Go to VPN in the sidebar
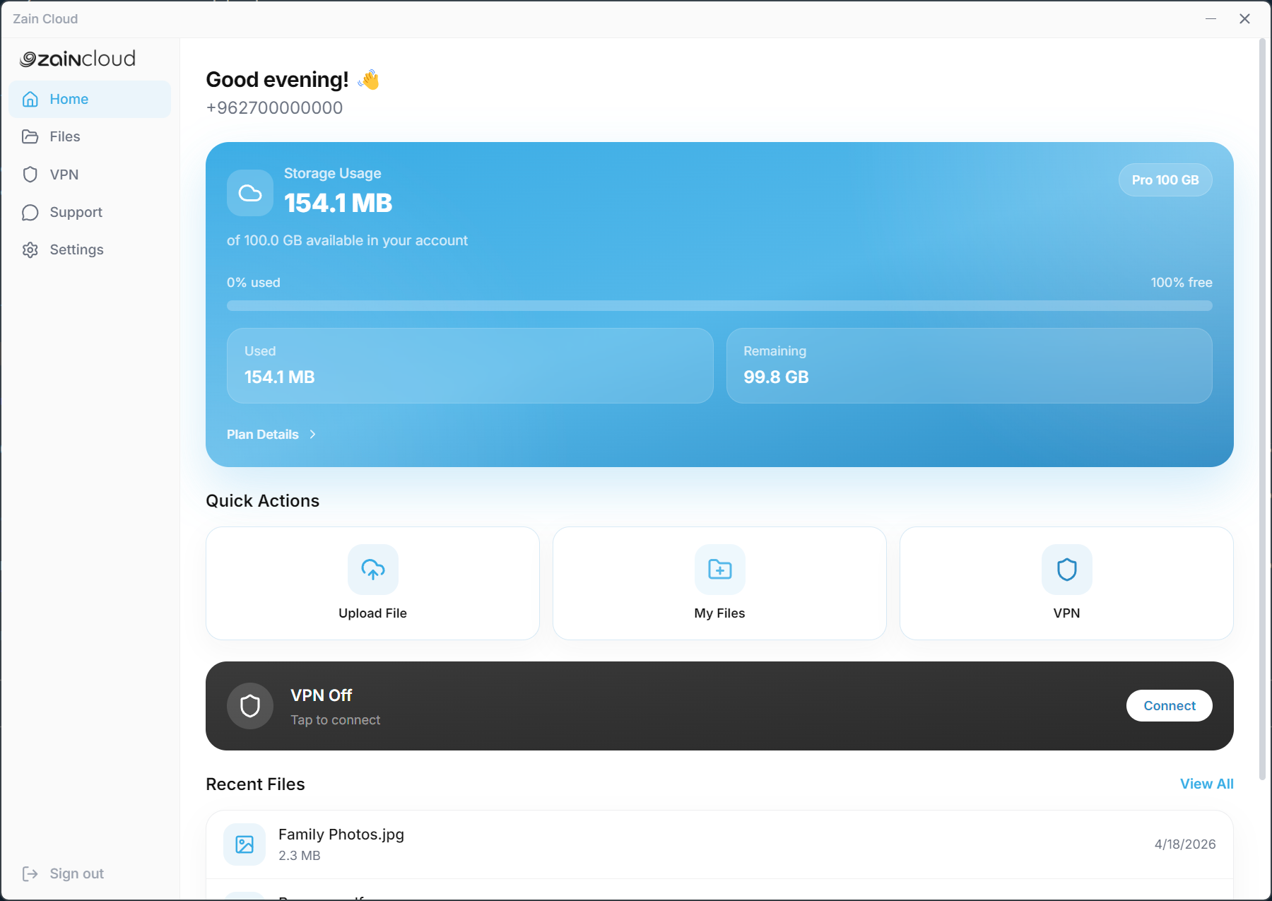The height and width of the screenshot is (901, 1272). [90, 175]
